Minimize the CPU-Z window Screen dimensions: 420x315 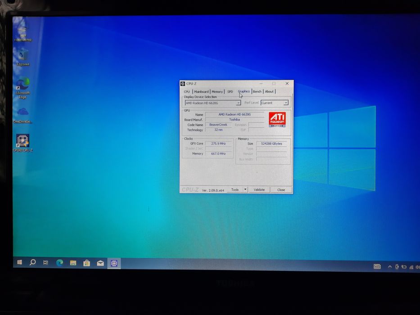pos(261,84)
